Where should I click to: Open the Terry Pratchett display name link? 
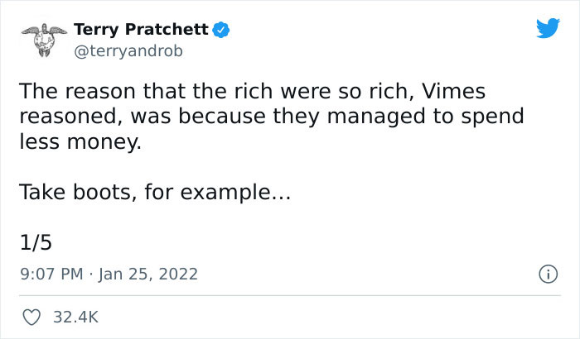141,30
